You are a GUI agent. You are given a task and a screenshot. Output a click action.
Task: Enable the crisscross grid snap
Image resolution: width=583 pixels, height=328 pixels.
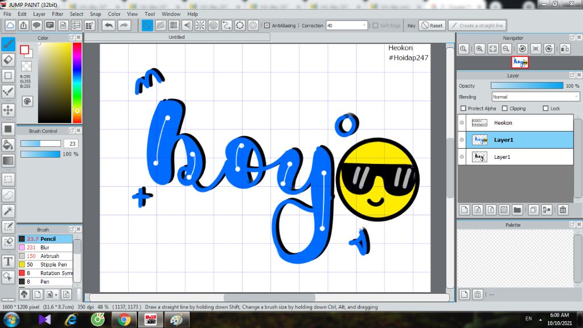tap(174, 25)
